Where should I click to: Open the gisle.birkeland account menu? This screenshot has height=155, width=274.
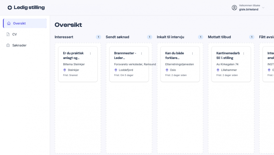coord(249,9)
